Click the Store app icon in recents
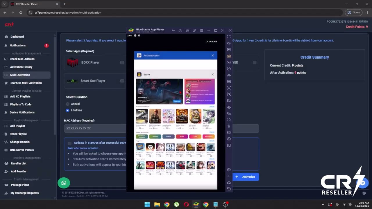Screen dimensions: 372x209 coord(139,75)
